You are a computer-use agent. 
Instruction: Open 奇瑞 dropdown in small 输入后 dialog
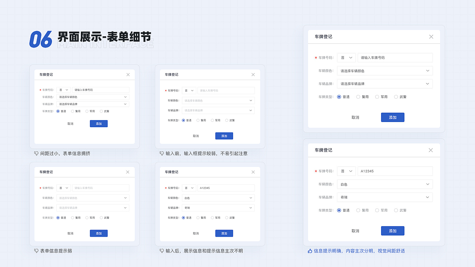pos(218,208)
